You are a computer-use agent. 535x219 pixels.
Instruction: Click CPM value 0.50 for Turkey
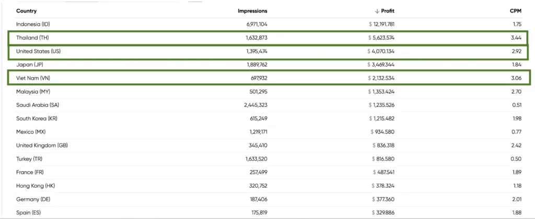point(517,159)
